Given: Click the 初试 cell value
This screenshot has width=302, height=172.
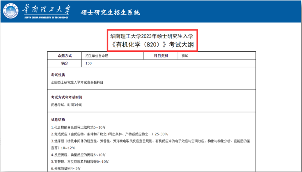Looking at the screenshot, I should click(185, 56).
